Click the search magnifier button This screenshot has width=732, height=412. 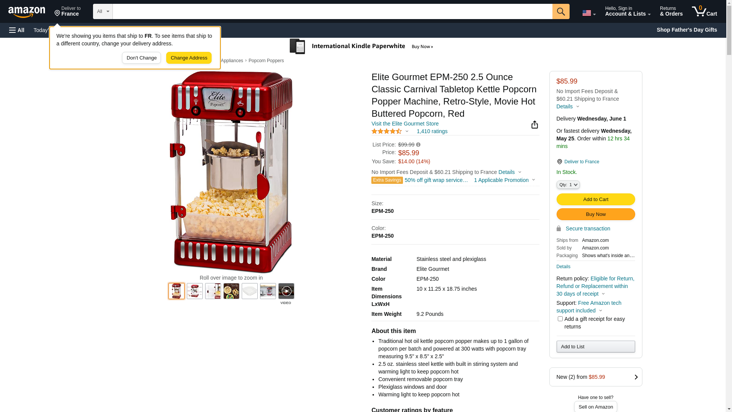(x=561, y=11)
